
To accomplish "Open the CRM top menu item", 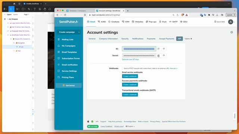I will click(125, 22).
